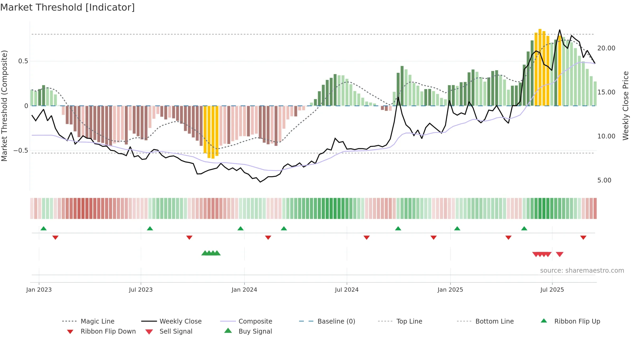Click the last ribbon flip down marker after Jul 2025

[x=583, y=238]
